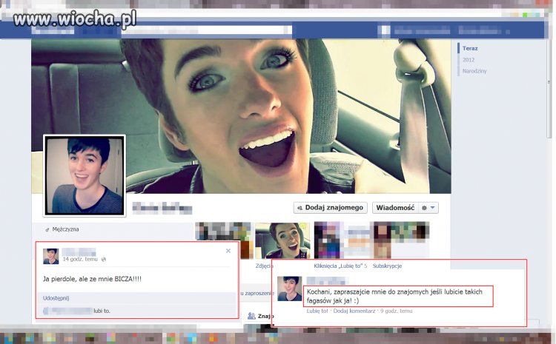
Task: Open the square profile picture thumbnail
Action: coord(85,175)
